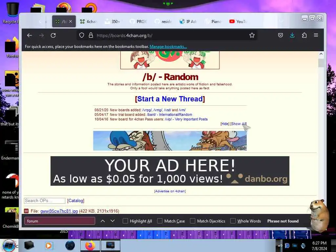The height and width of the screenshot is (252, 336).
Task: Open the ChomikBox desktop icon
Action: pos(11,218)
